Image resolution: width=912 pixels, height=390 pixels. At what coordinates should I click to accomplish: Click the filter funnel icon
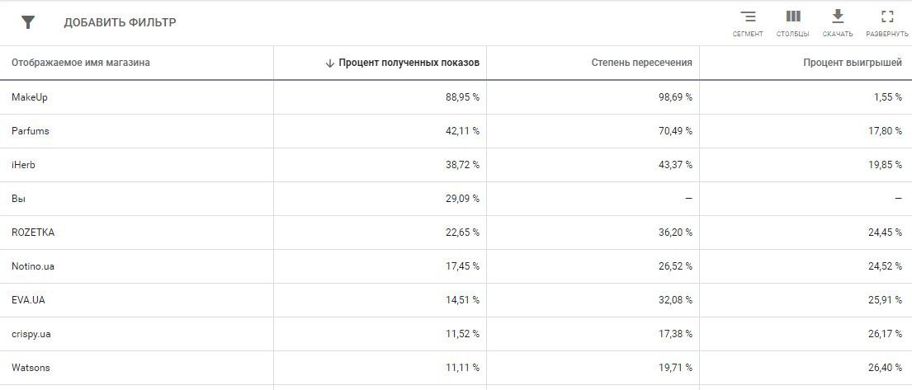pos(28,22)
